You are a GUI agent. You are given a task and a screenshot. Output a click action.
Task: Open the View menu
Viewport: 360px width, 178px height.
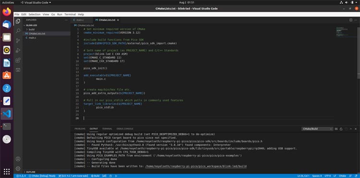click(46, 14)
